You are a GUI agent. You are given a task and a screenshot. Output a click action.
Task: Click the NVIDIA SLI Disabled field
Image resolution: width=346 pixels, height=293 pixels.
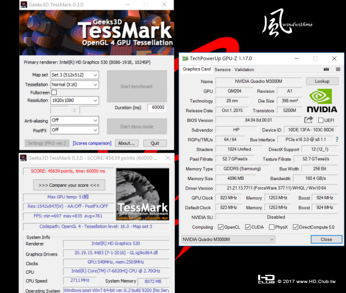[276, 217]
